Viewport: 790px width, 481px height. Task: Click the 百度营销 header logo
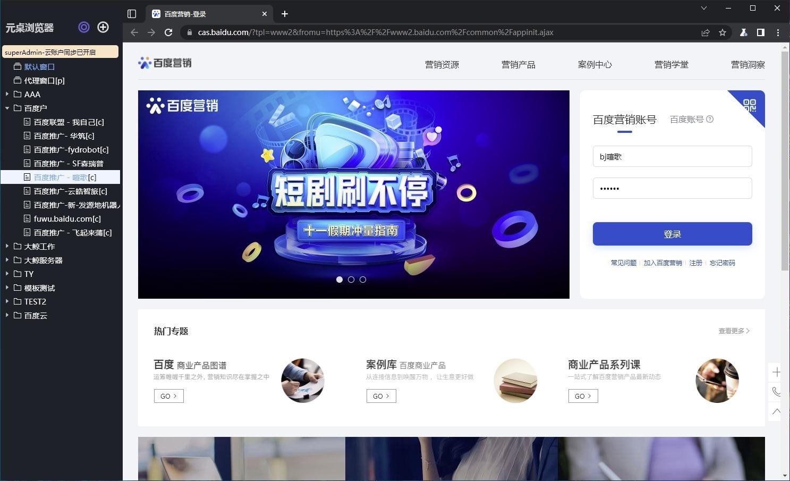[165, 63]
